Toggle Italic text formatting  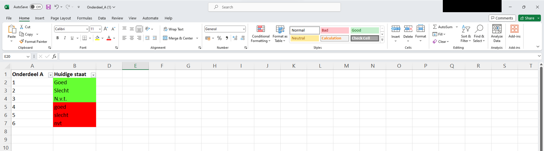65,38
